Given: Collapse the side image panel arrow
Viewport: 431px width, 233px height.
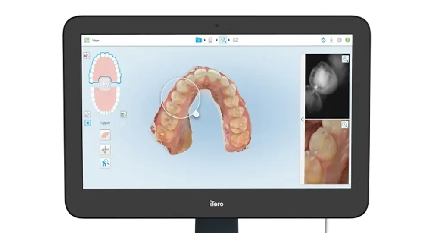Looking at the screenshot, I should 302,120.
